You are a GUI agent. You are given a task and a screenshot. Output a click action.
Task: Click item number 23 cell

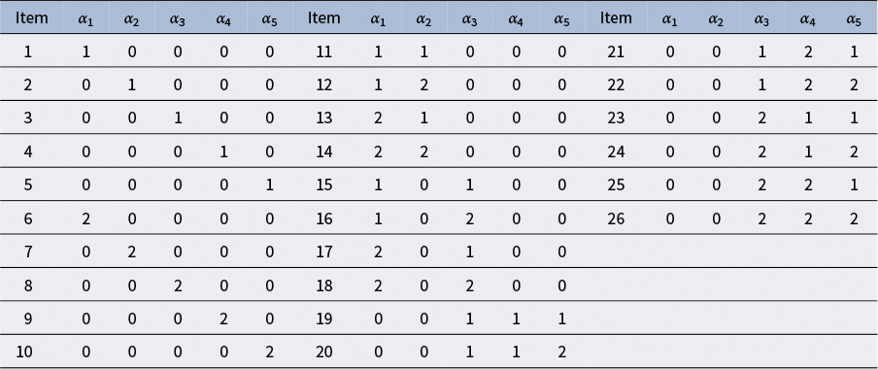coord(616,118)
